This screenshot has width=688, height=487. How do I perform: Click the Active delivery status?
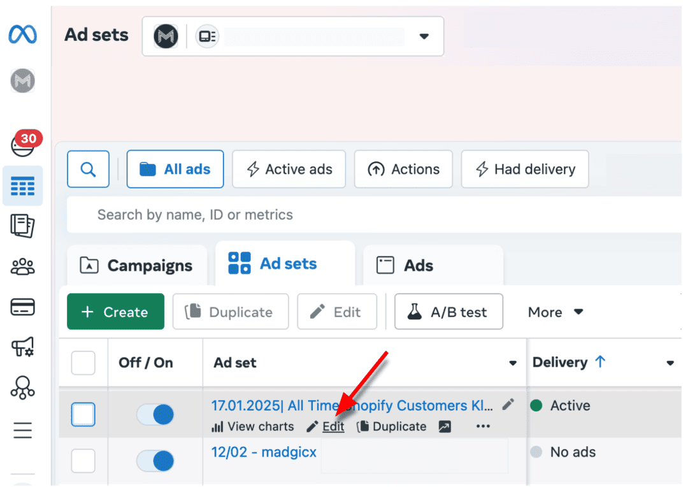(x=561, y=405)
